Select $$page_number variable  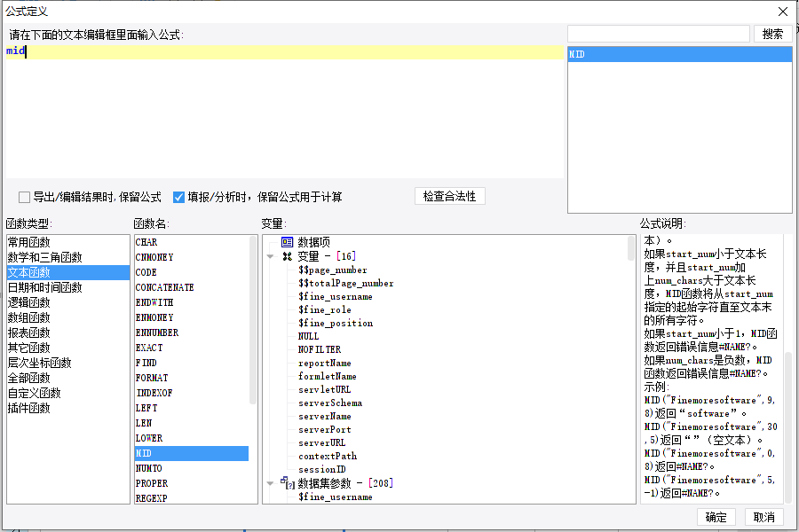click(333, 270)
